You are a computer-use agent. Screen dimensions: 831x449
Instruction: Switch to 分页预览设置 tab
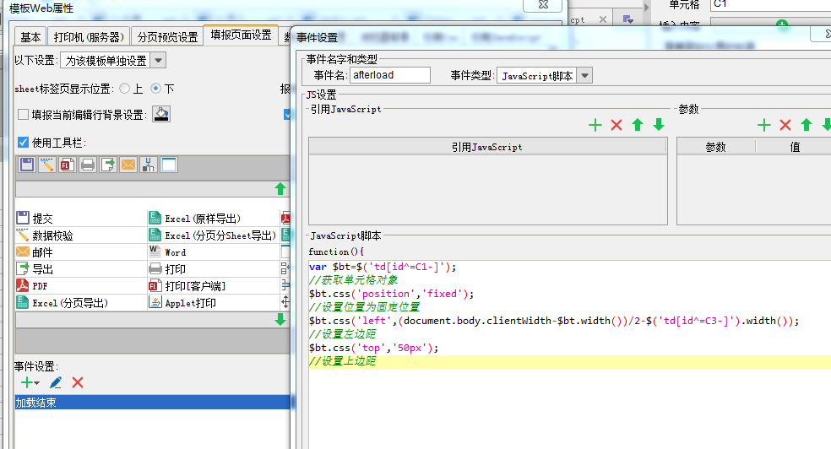pyautogui.click(x=167, y=36)
